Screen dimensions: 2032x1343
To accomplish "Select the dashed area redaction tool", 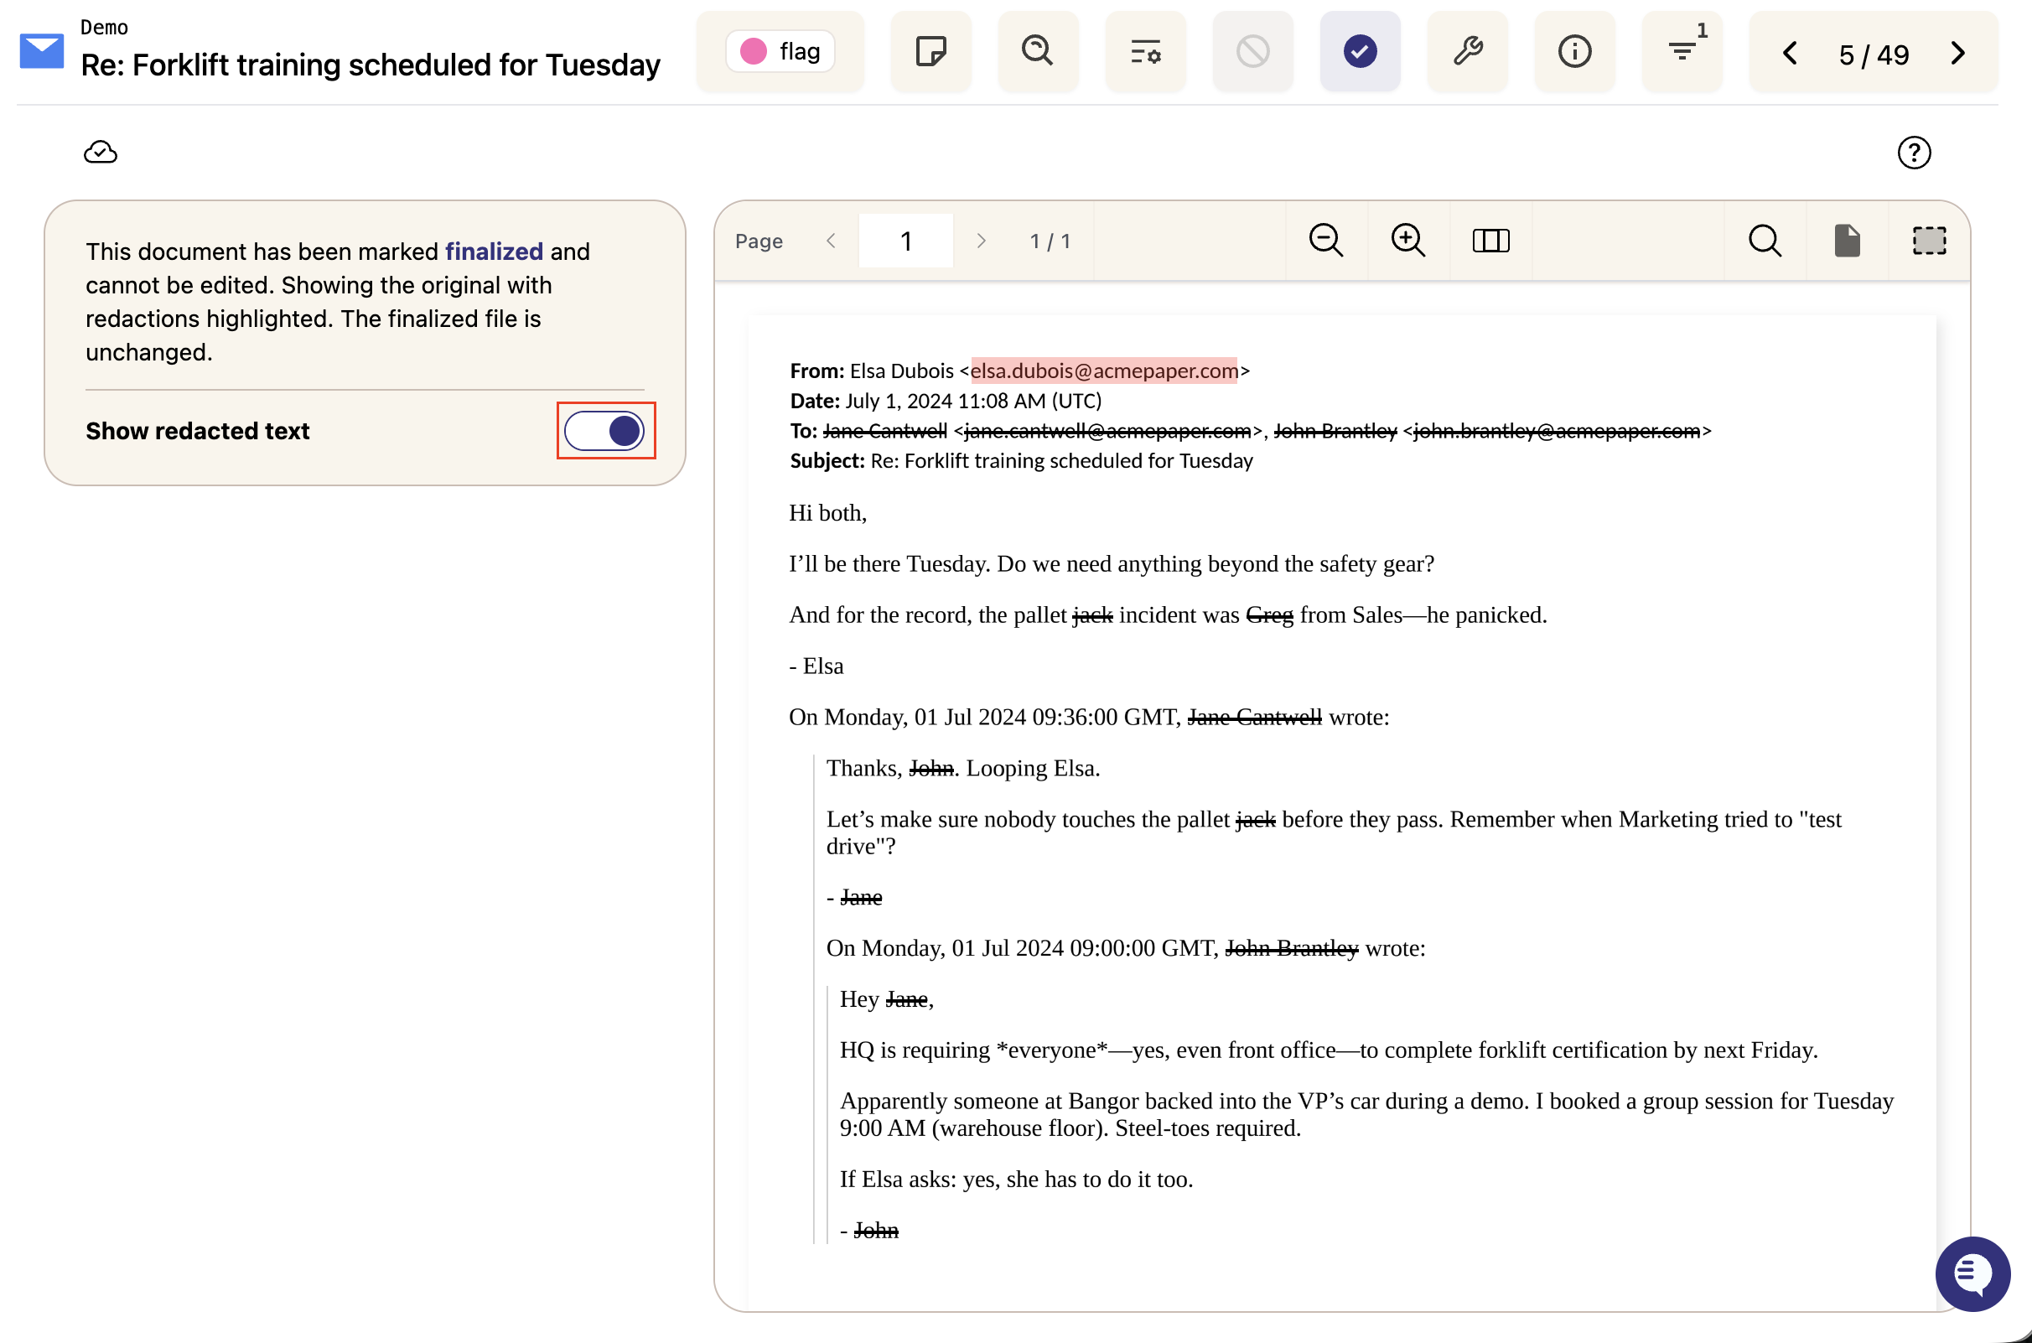I will [x=1929, y=241].
